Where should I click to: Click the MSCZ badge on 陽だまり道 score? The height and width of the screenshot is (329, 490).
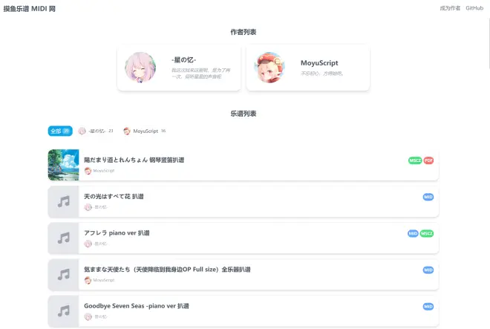(415, 160)
